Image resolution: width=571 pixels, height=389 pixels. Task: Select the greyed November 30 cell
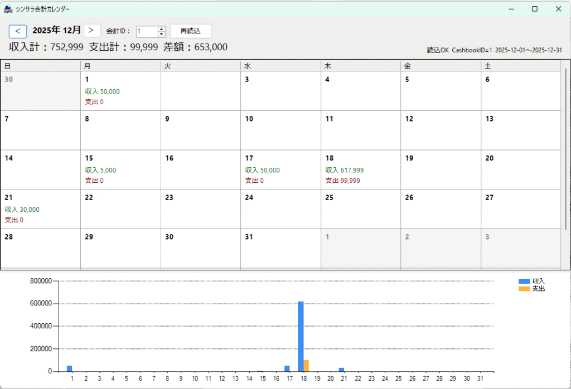[x=40, y=91]
